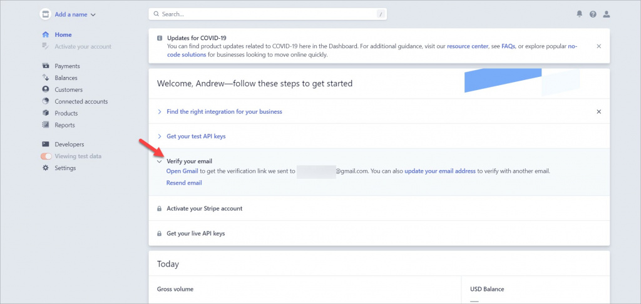Dismiss the Find the right integration step

[599, 111]
